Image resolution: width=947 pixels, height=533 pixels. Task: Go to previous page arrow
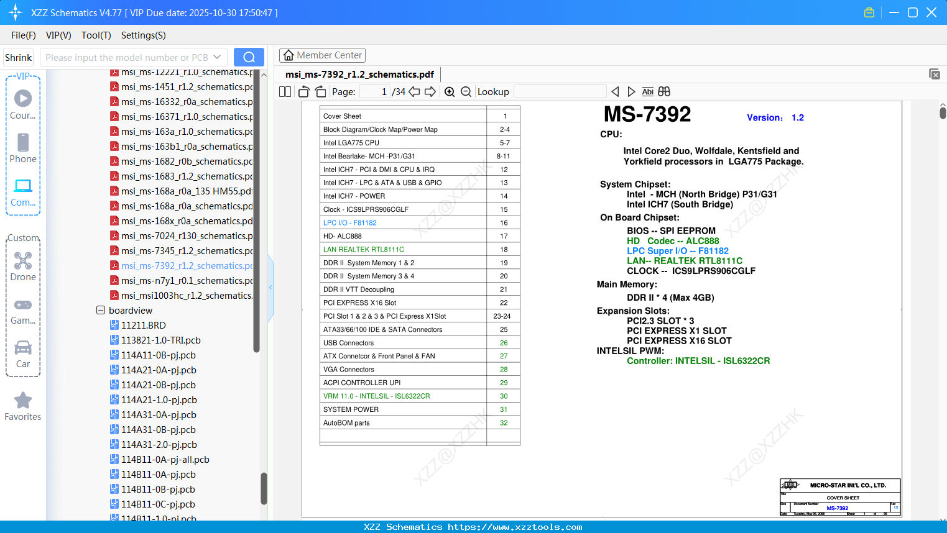click(x=414, y=92)
